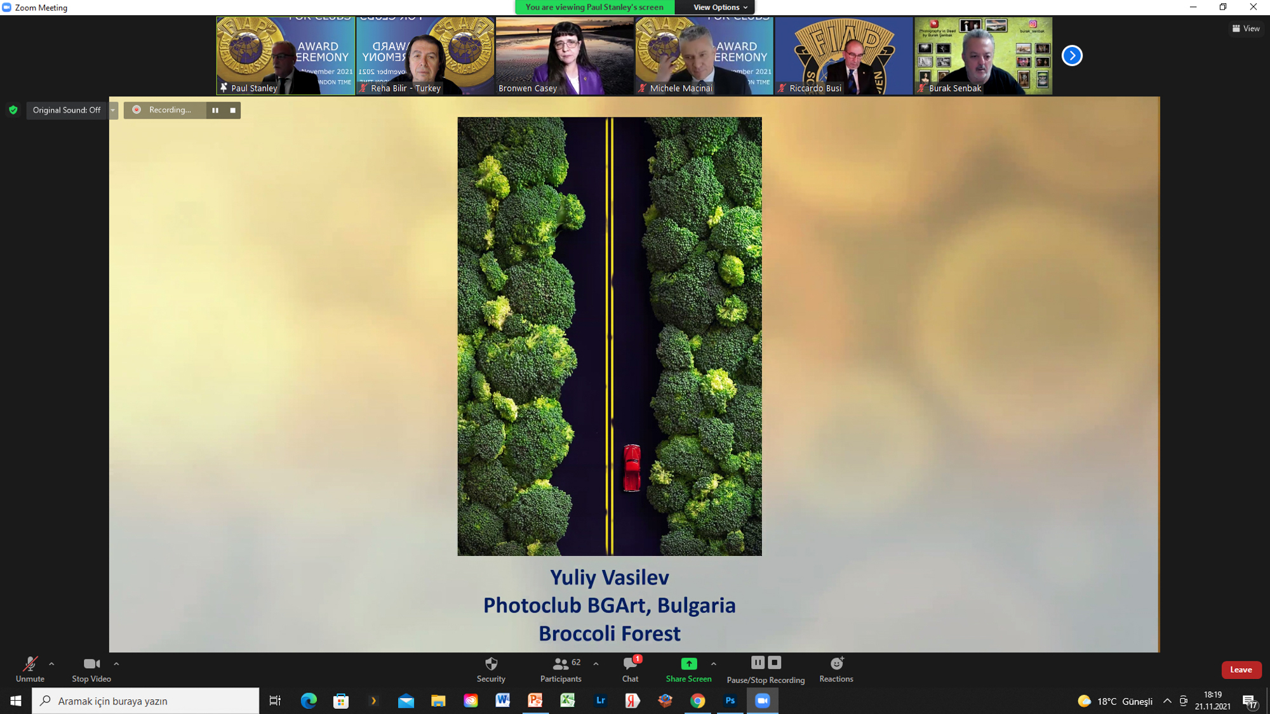The height and width of the screenshot is (714, 1270).
Task: Open Yandex app from taskbar
Action: (632, 701)
